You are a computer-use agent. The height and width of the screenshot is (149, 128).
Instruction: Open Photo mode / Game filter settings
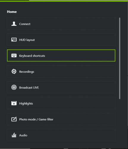[61, 119]
